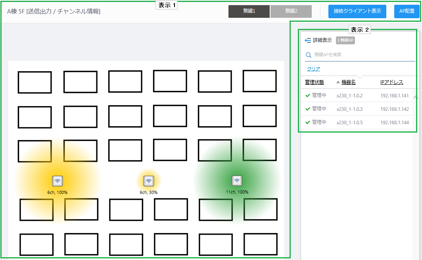Click the magnifier search icon
The height and width of the screenshot is (260, 422).
coord(309,55)
